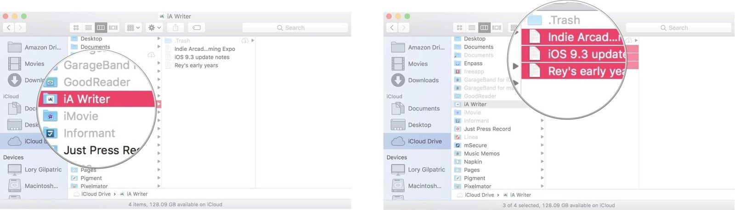Select Downloads in right window sidebar
735x210 pixels.
(x=423, y=80)
